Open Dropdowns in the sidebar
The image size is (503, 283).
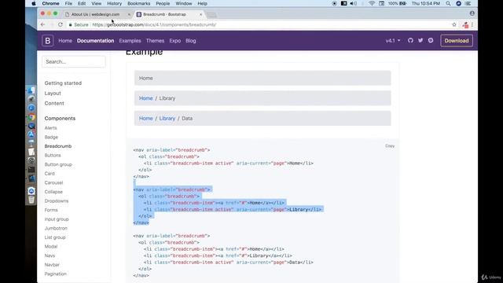pos(57,201)
